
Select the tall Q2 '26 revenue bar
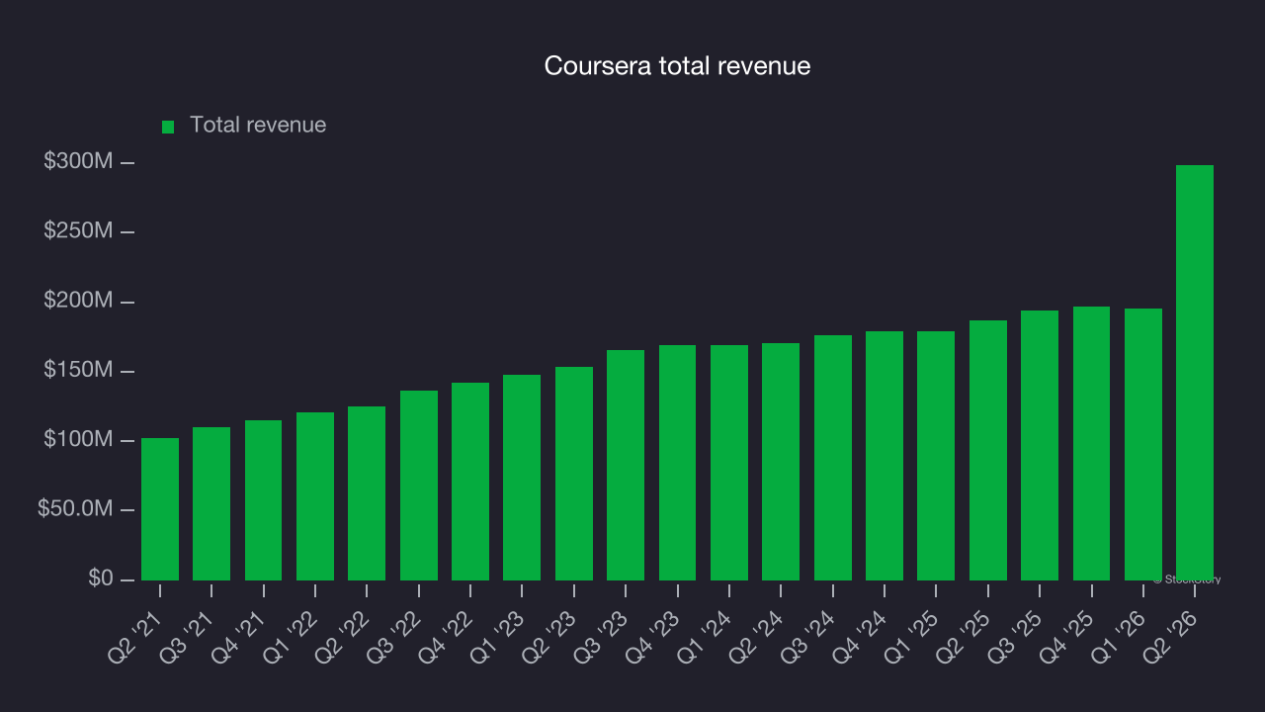[x=1195, y=373]
